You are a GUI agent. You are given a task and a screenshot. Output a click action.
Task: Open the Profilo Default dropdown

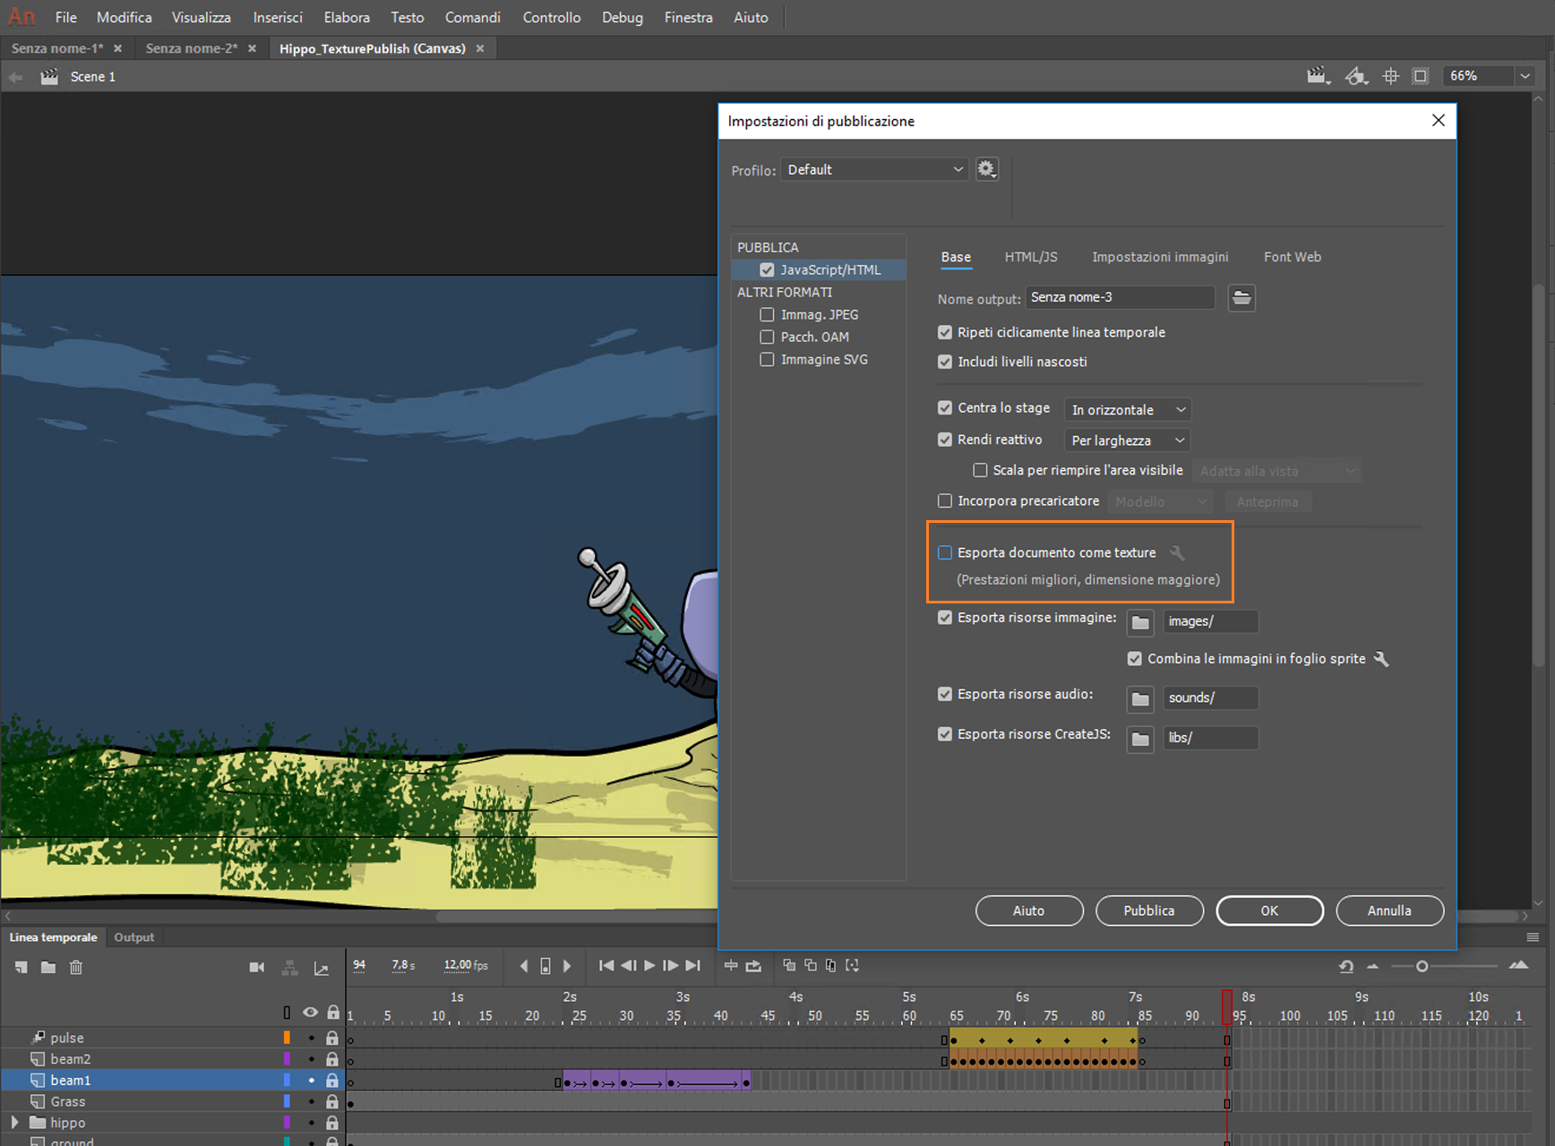(873, 169)
